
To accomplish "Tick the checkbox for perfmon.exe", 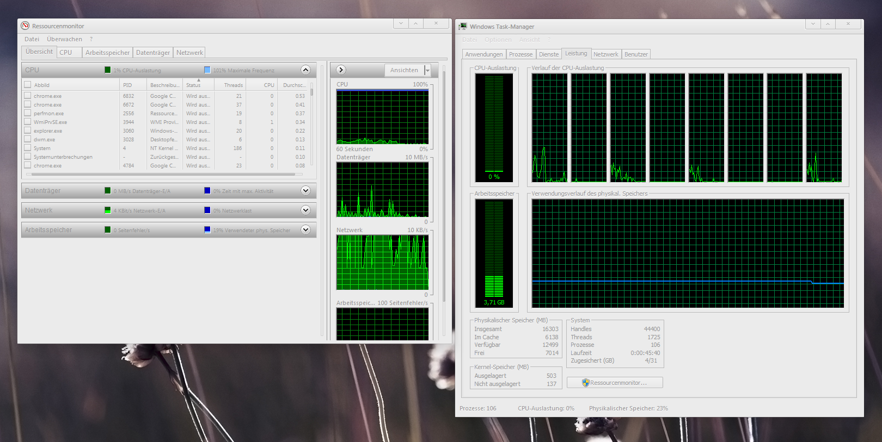I will point(27,113).
